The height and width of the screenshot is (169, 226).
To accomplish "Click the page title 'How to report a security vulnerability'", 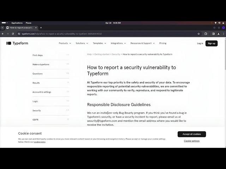I will [131, 70].
